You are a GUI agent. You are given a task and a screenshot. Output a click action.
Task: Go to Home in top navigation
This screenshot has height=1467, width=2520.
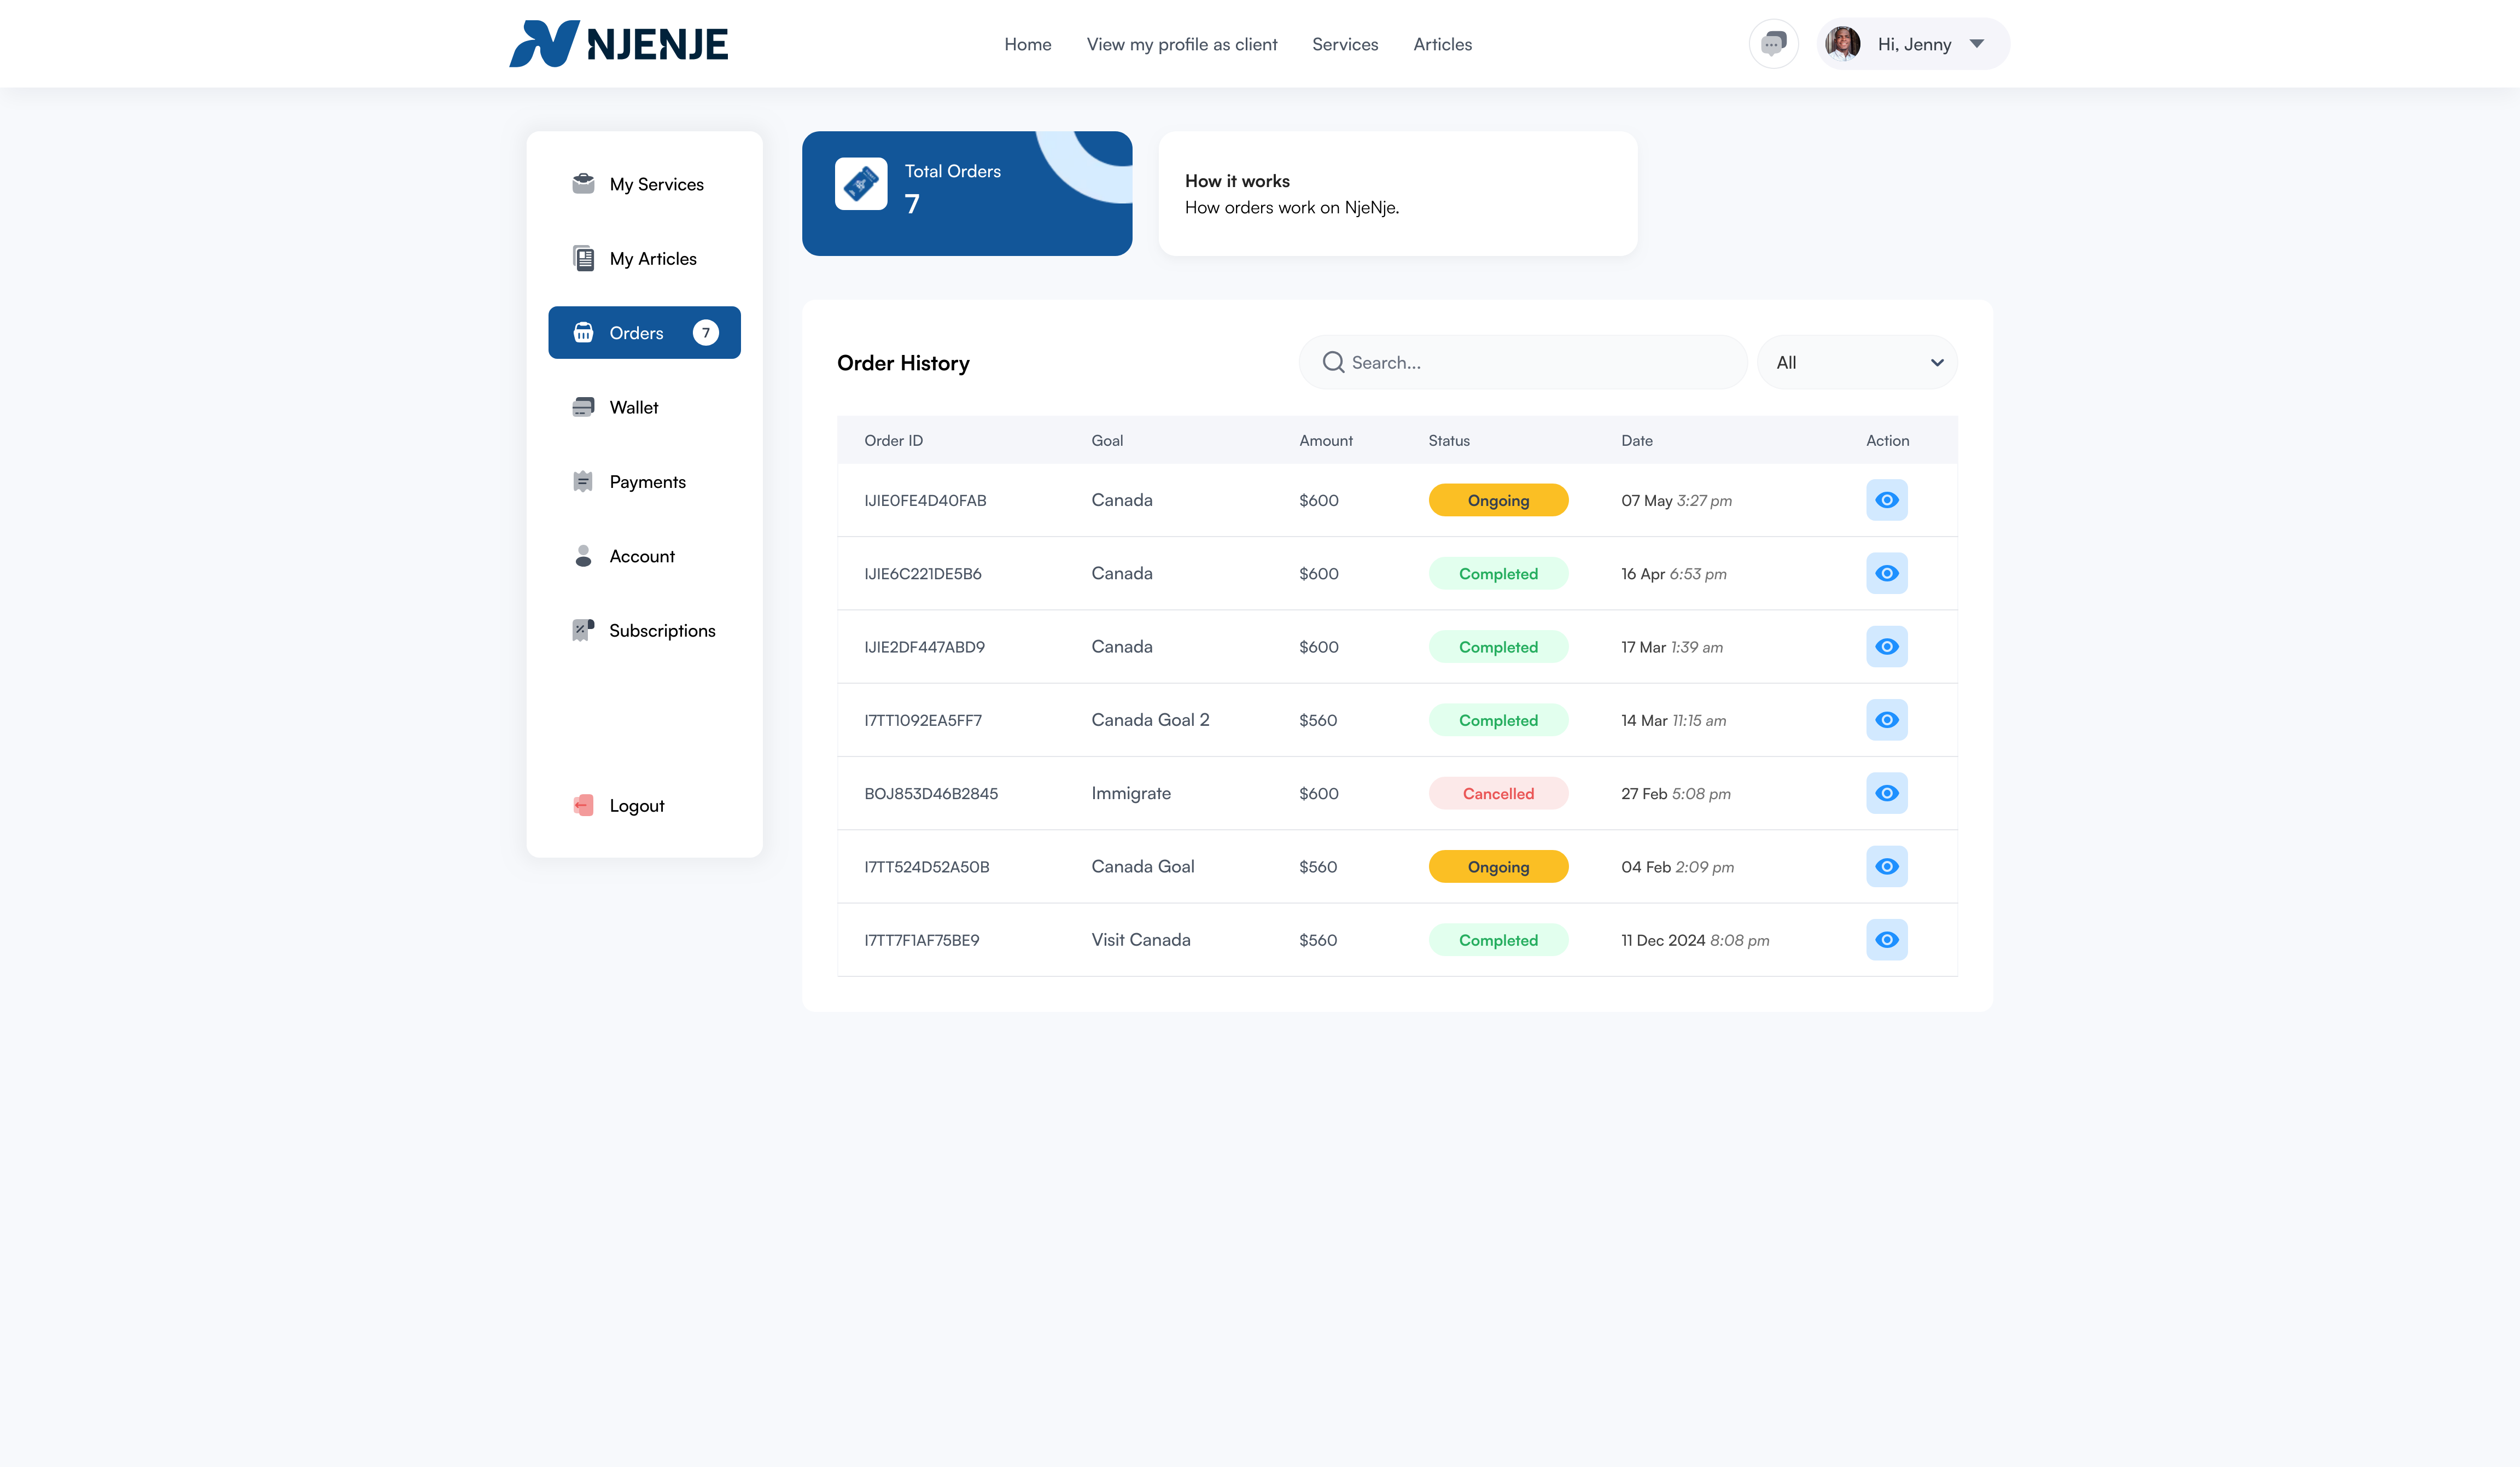point(1027,44)
